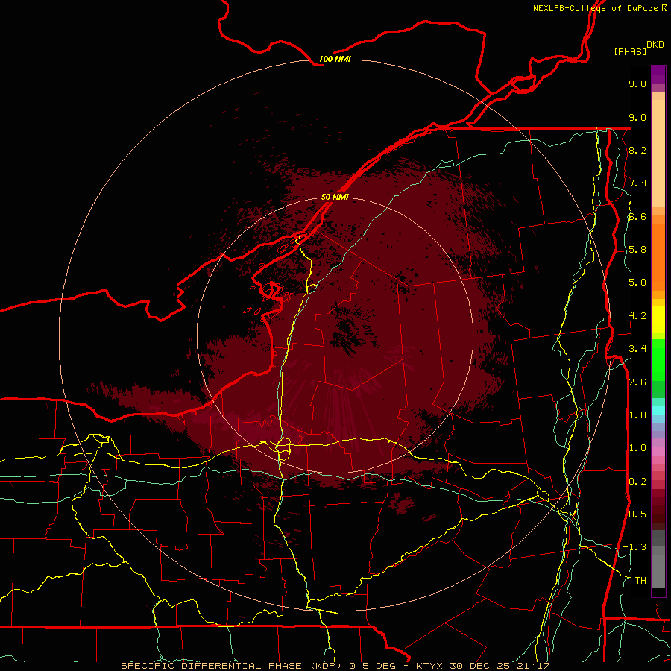Click the 7.4 scale value
Image resolution: width=671 pixels, height=671 pixels.
point(637,183)
